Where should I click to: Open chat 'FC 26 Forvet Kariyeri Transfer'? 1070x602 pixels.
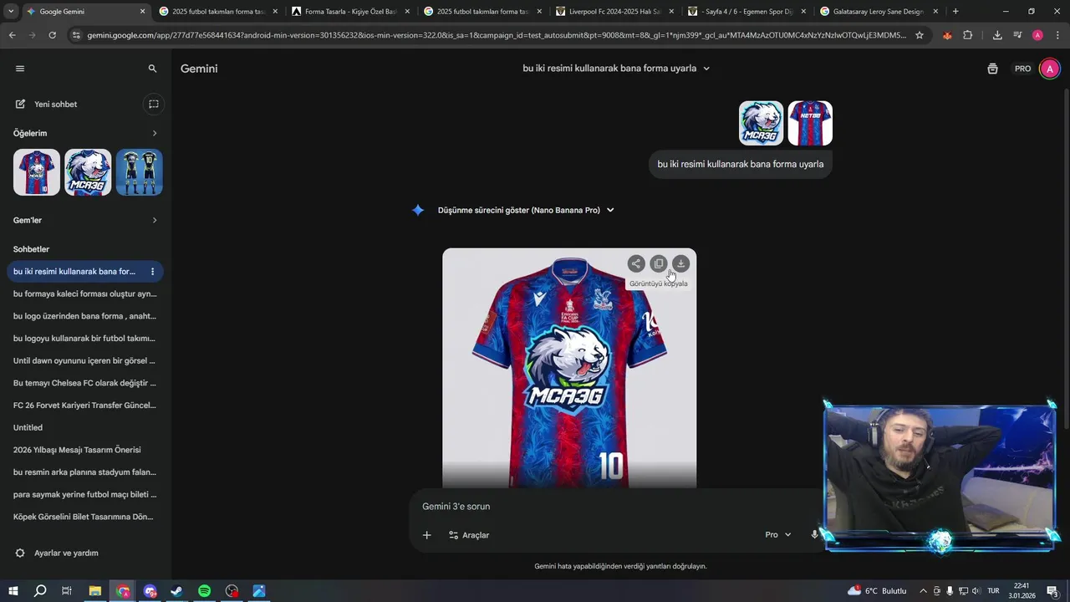[84, 405]
